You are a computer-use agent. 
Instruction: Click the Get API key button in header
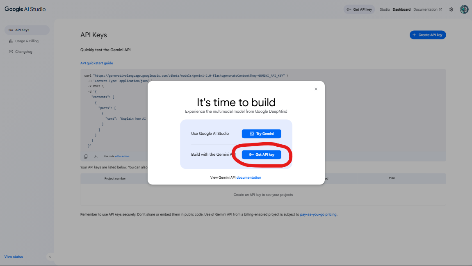click(359, 9)
